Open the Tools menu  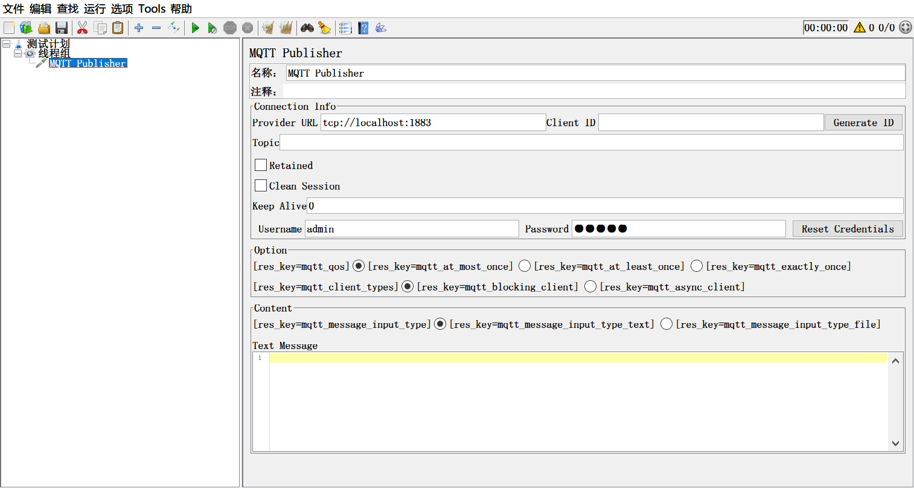pyautogui.click(x=152, y=8)
